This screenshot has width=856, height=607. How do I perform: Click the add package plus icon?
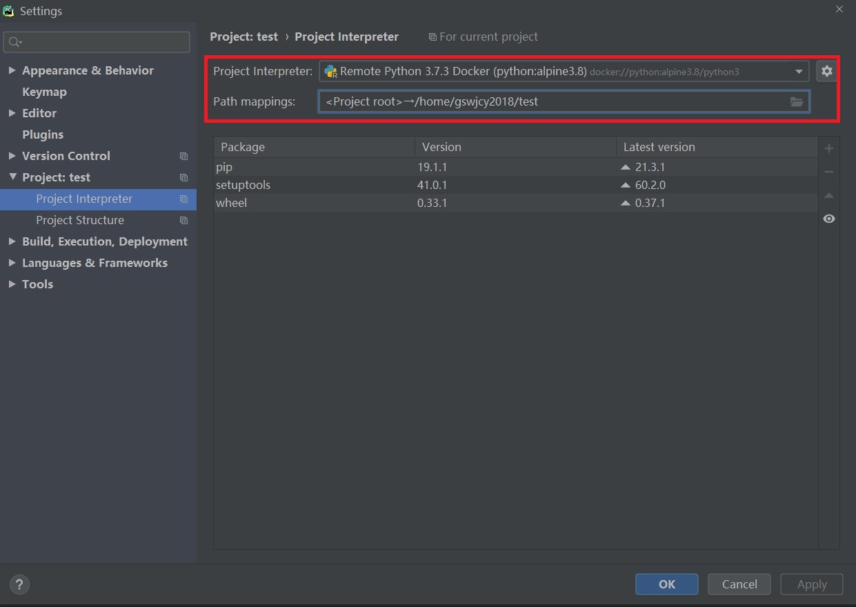click(829, 148)
